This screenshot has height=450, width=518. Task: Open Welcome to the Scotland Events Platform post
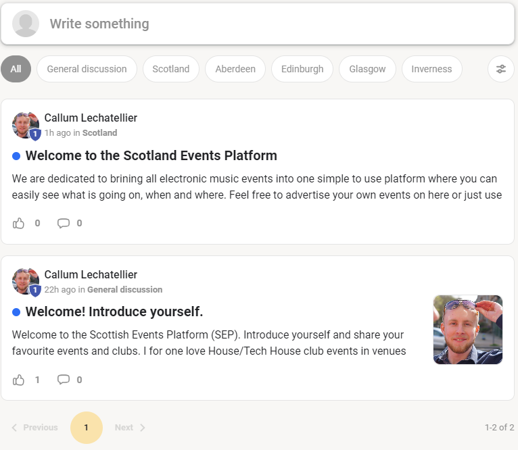pos(151,155)
